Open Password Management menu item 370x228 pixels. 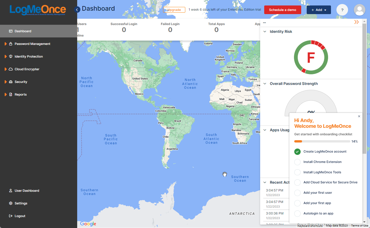(38, 44)
